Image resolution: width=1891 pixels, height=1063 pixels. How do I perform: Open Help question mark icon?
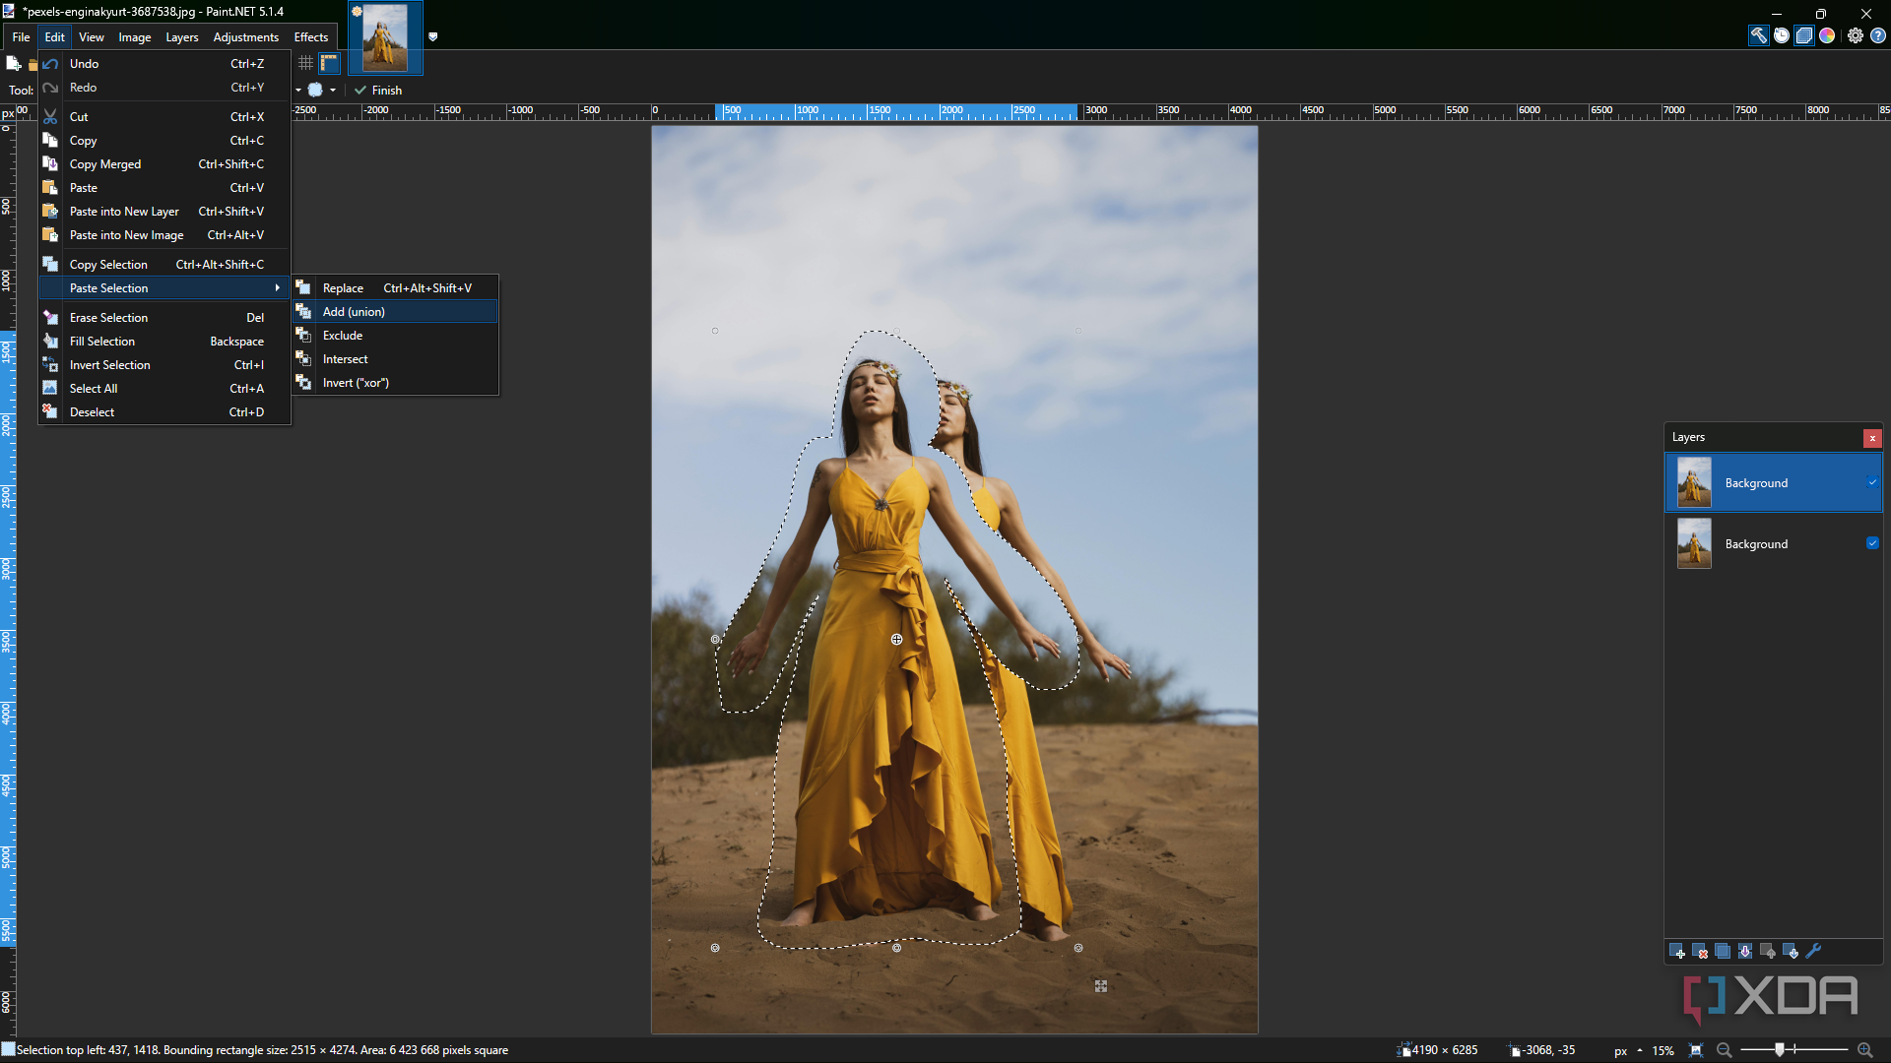tap(1878, 35)
